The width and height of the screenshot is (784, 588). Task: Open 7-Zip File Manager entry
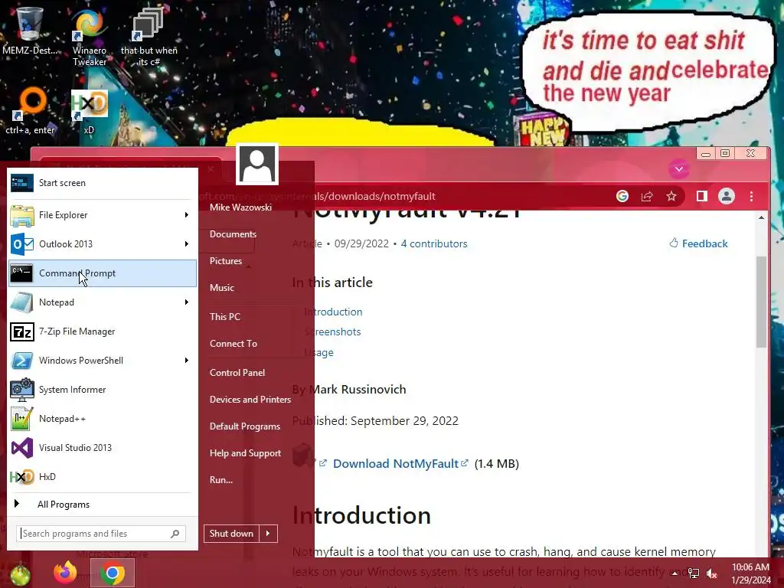coord(103,332)
